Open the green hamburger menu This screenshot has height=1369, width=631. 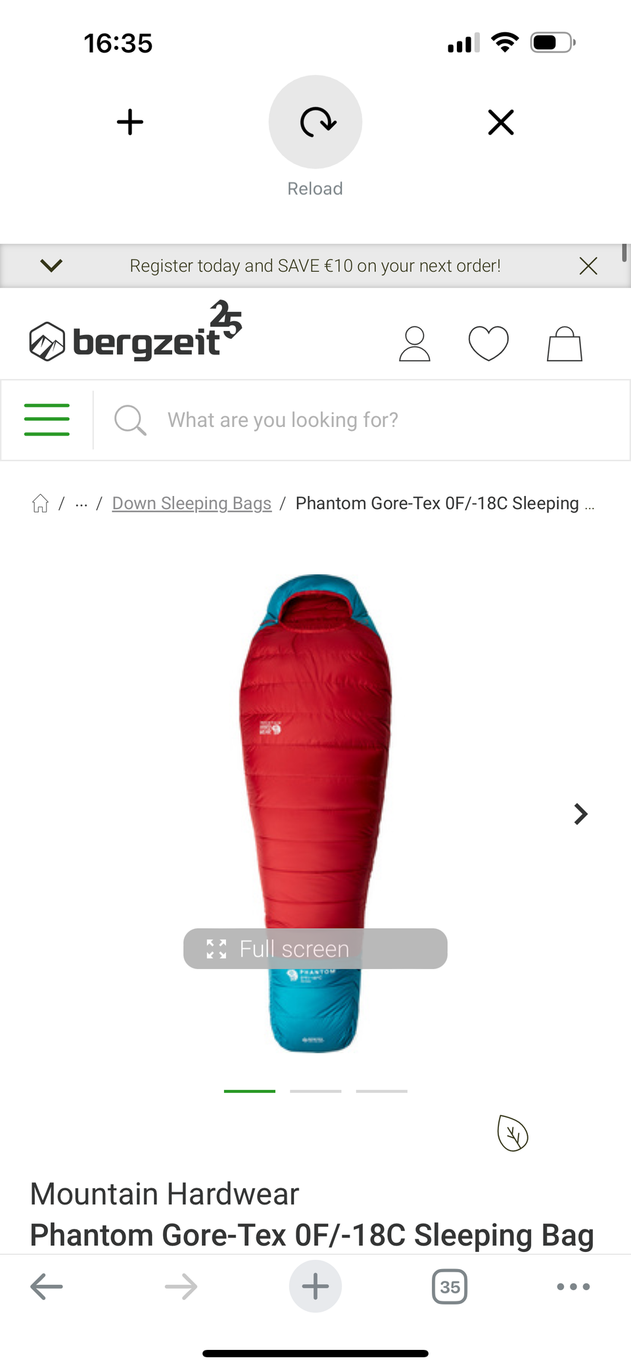pos(47,420)
